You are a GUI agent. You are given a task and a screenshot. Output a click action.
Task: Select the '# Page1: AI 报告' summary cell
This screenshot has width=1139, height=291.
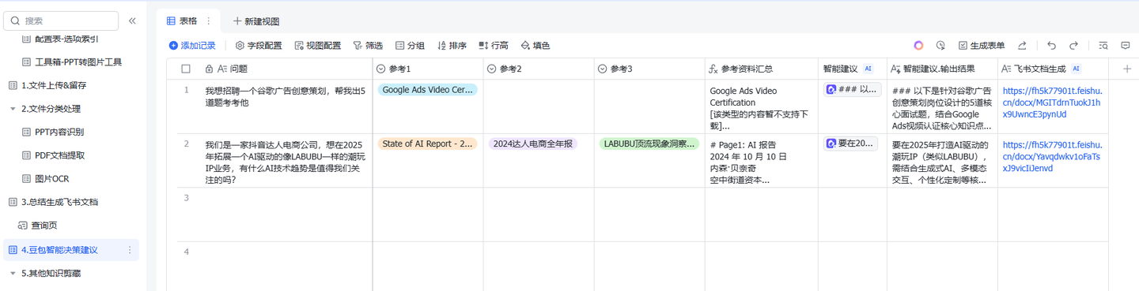coord(761,161)
